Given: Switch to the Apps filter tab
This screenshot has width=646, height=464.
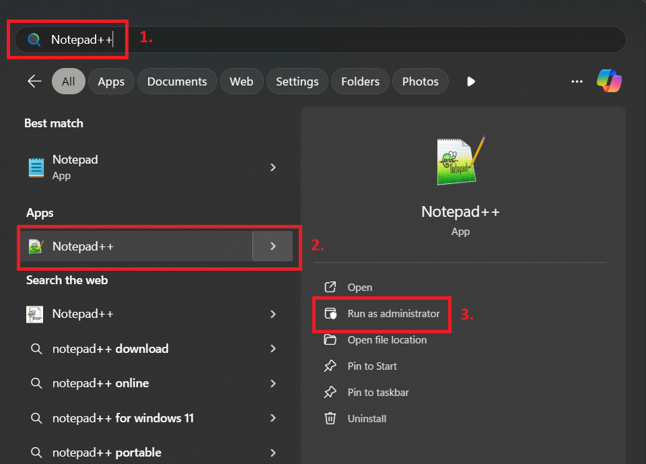Looking at the screenshot, I should (111, 81).
